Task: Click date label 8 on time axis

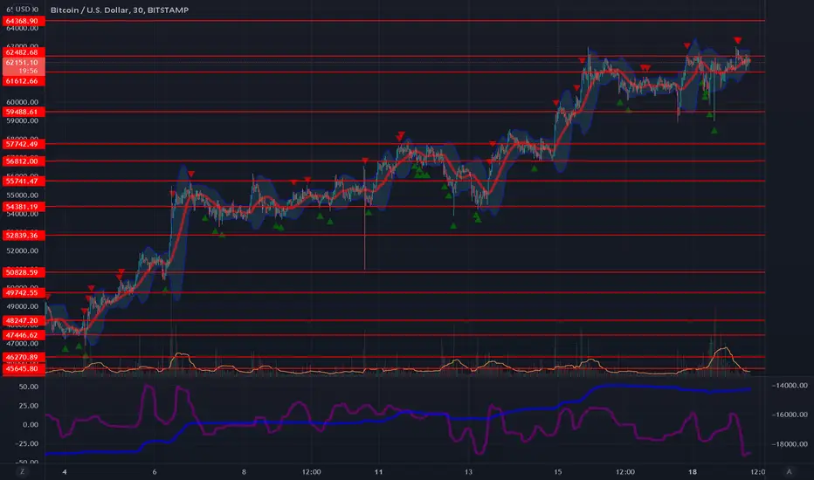Action: (x=244, y=471)
